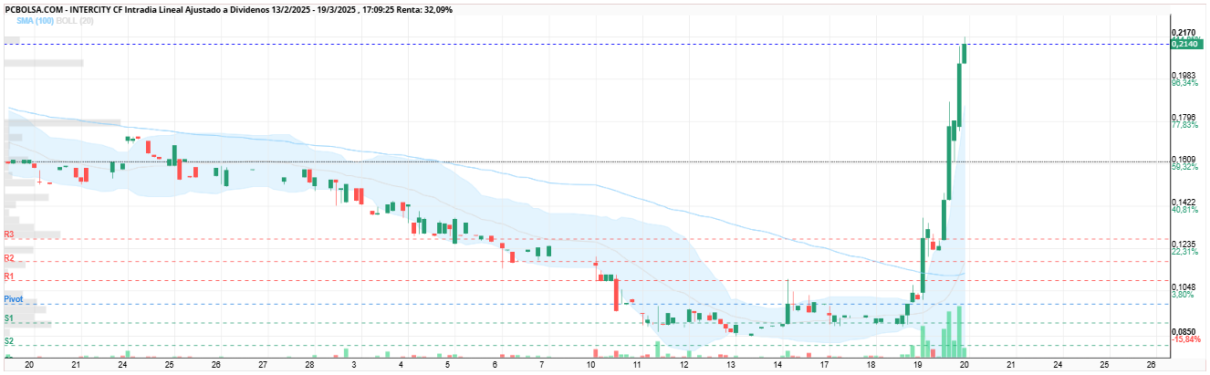Screen dimensions: 1210x375
Task: Click the date label 28 on time axis
Action: pos(309,364)
